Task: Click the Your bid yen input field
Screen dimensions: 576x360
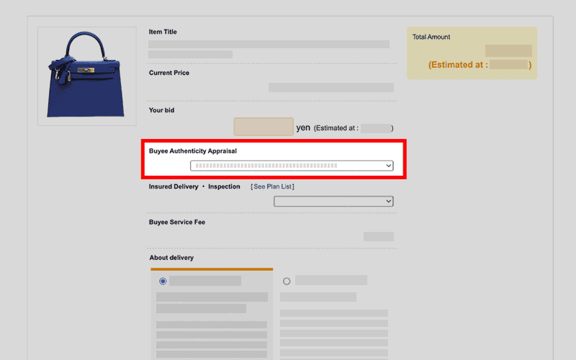Action: 264,127
